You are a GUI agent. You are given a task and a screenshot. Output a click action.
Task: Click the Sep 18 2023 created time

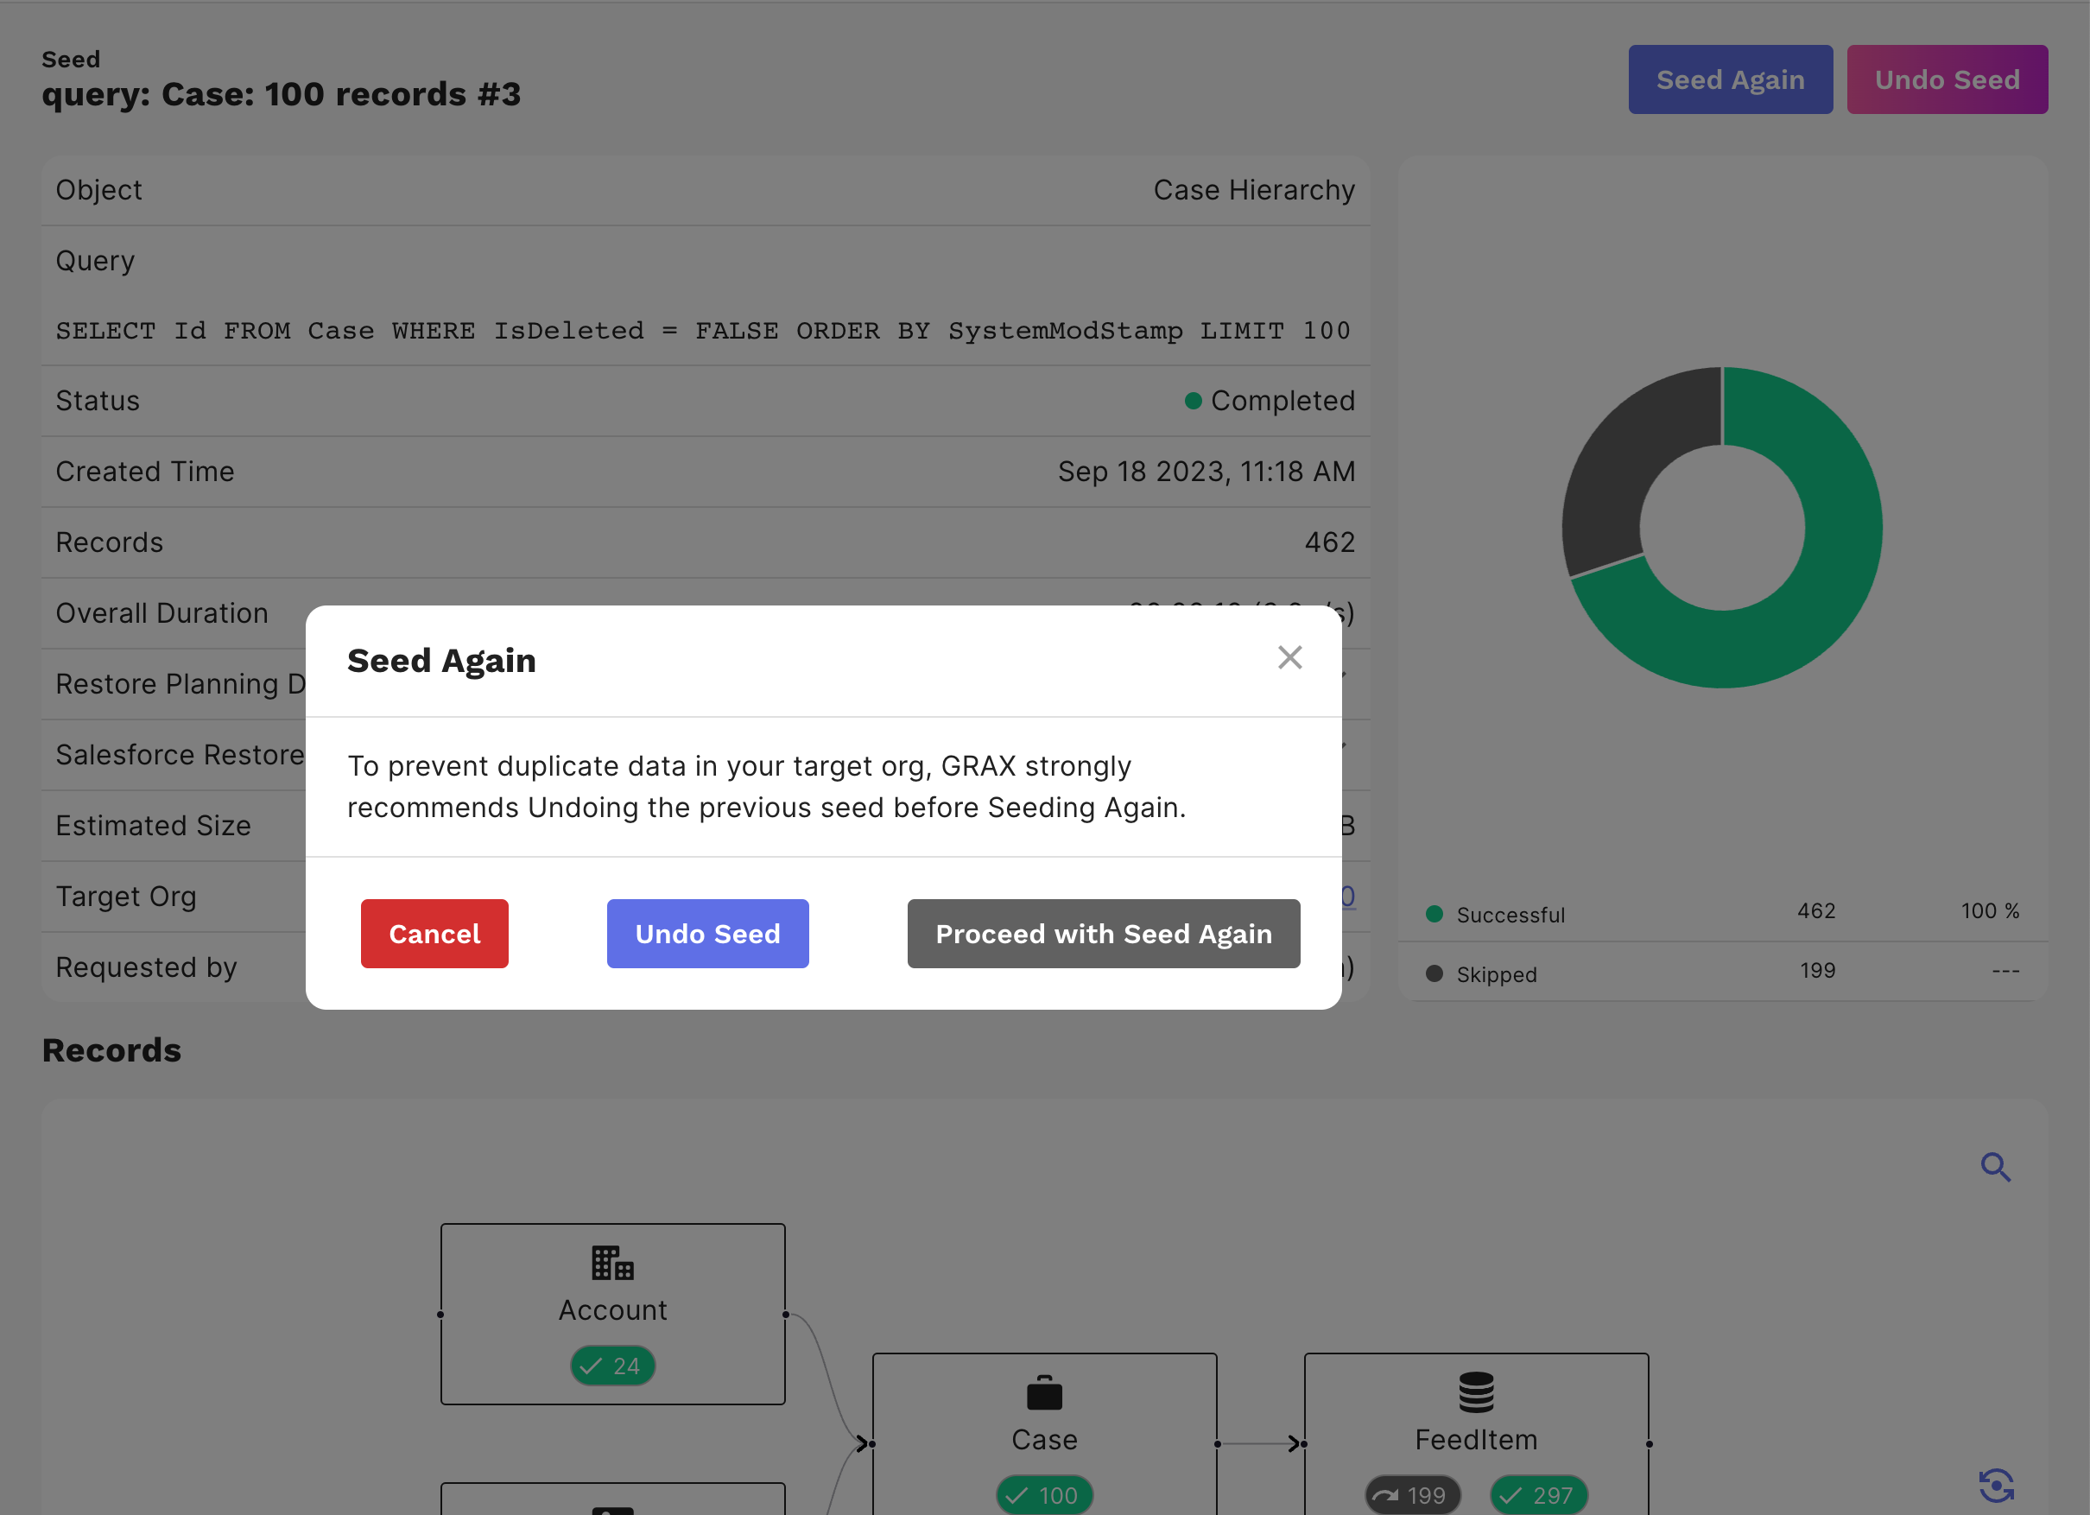coord(1206,472)
